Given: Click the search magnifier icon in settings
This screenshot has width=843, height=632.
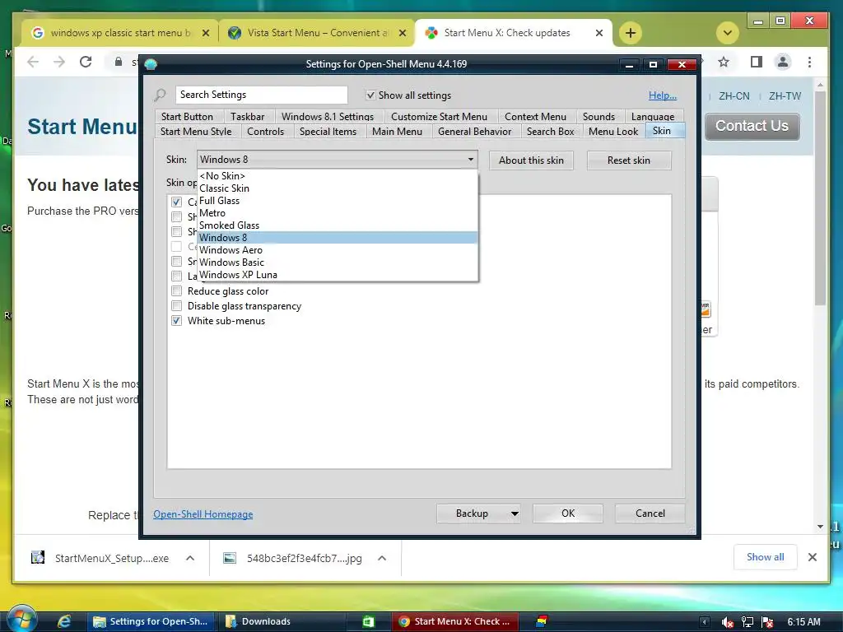Looking at the screenshot, I should pos(161,95).
